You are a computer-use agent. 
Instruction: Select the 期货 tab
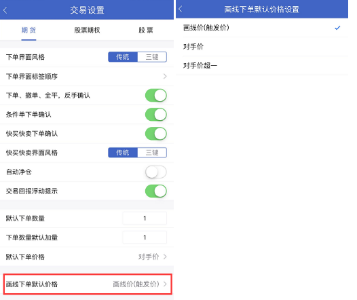point(29,30)
